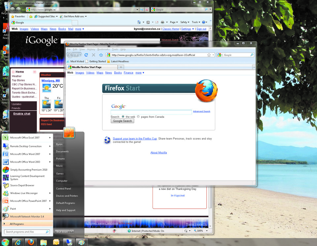Click the Firefox Forward arrow button
Viewport: 317px width, 246px height.
(x=76, y=55)
